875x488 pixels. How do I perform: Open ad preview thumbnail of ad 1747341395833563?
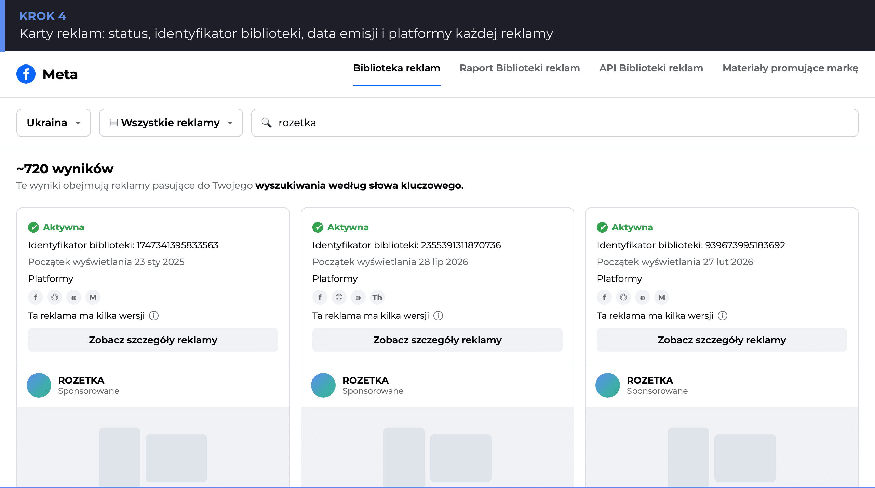pos(153,447)
